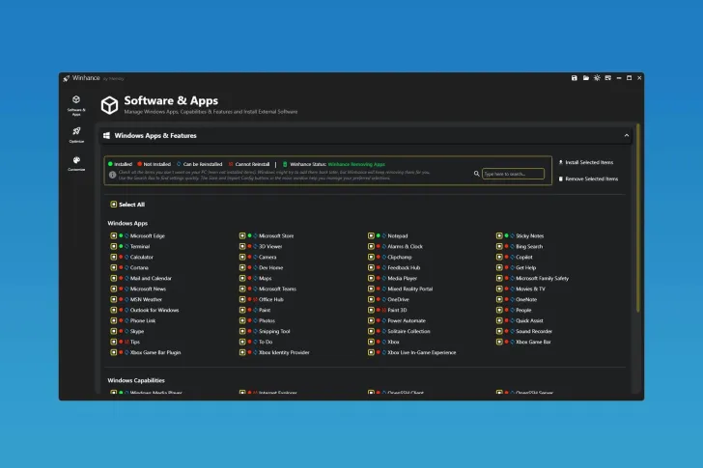Click the Power Automate label

coord(407,320)
